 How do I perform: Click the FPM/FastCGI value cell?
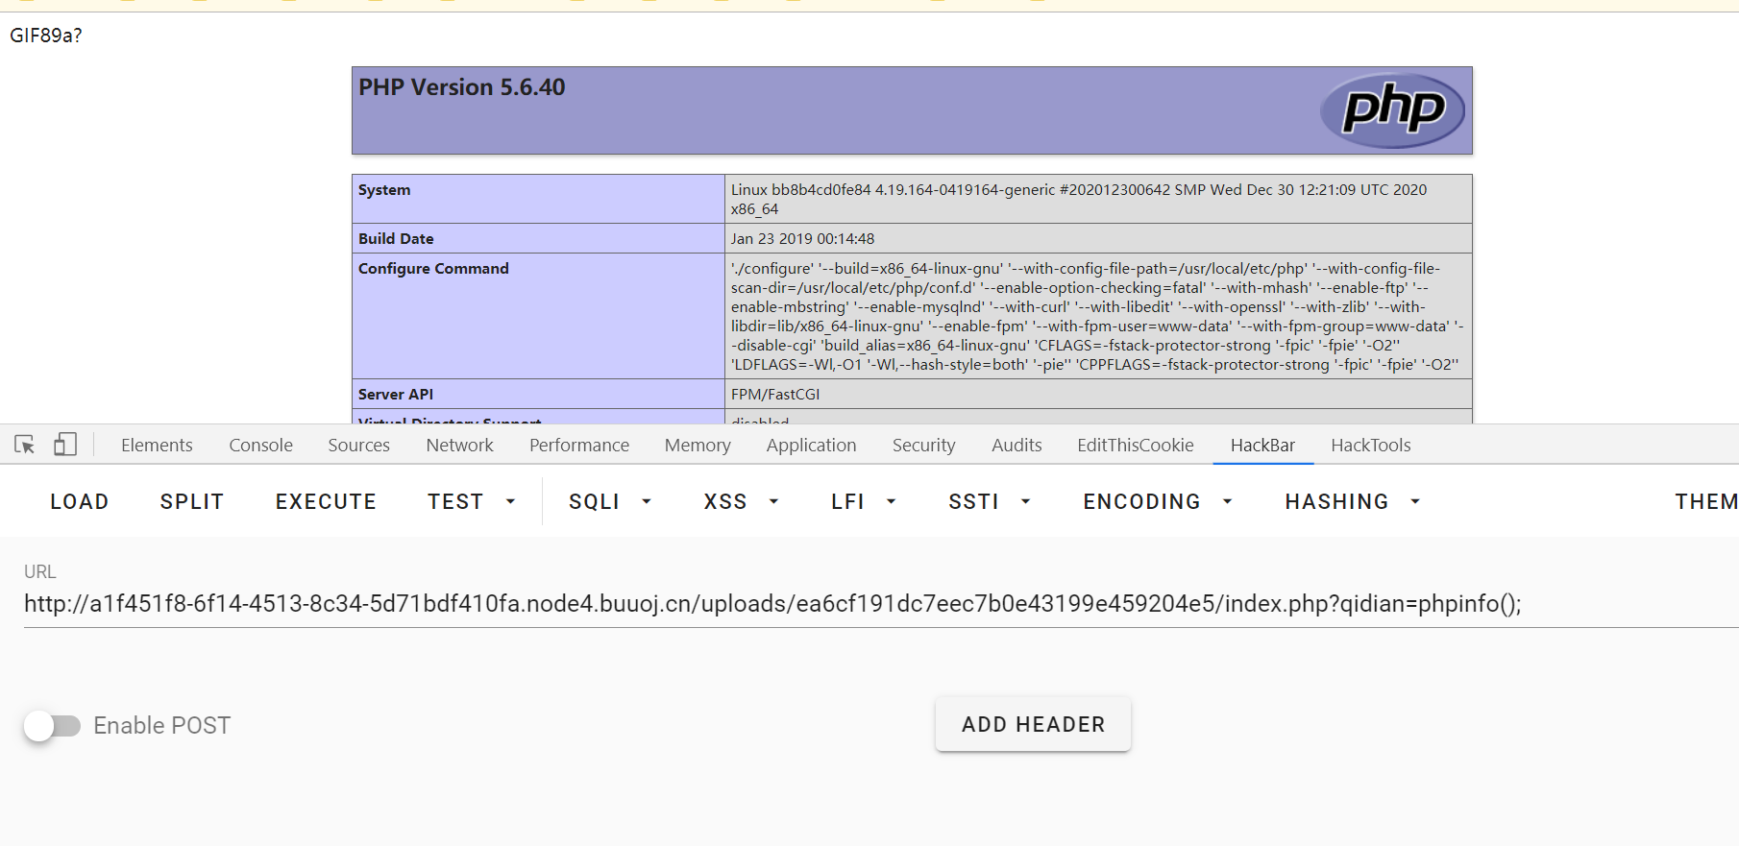coord(1098,394)
